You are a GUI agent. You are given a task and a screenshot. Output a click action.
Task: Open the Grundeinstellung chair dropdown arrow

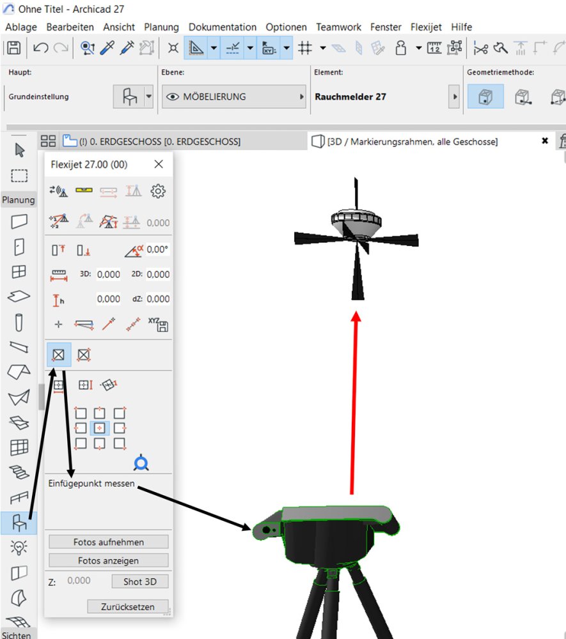pos(149,97)
